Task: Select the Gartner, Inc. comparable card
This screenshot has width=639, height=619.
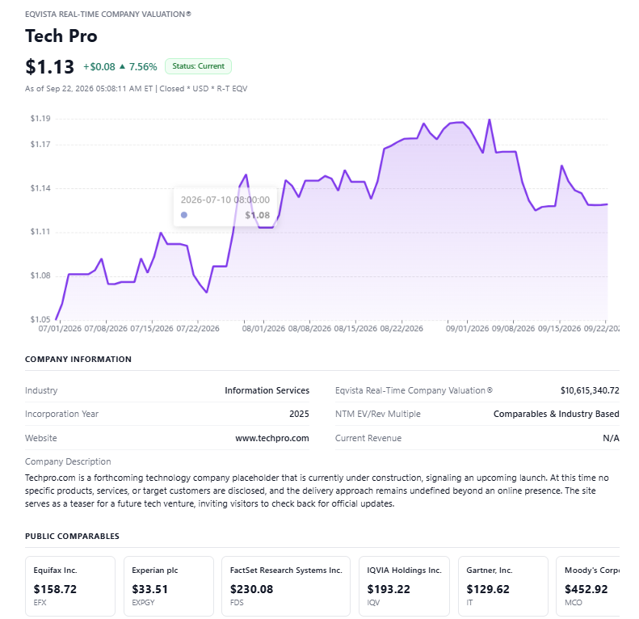Action: coord(503,586)
